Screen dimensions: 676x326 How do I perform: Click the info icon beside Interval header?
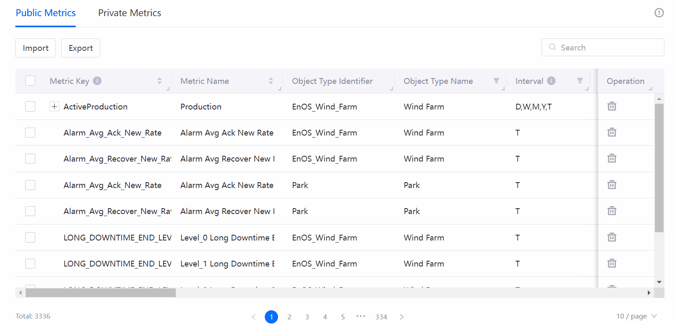(551, 81)
